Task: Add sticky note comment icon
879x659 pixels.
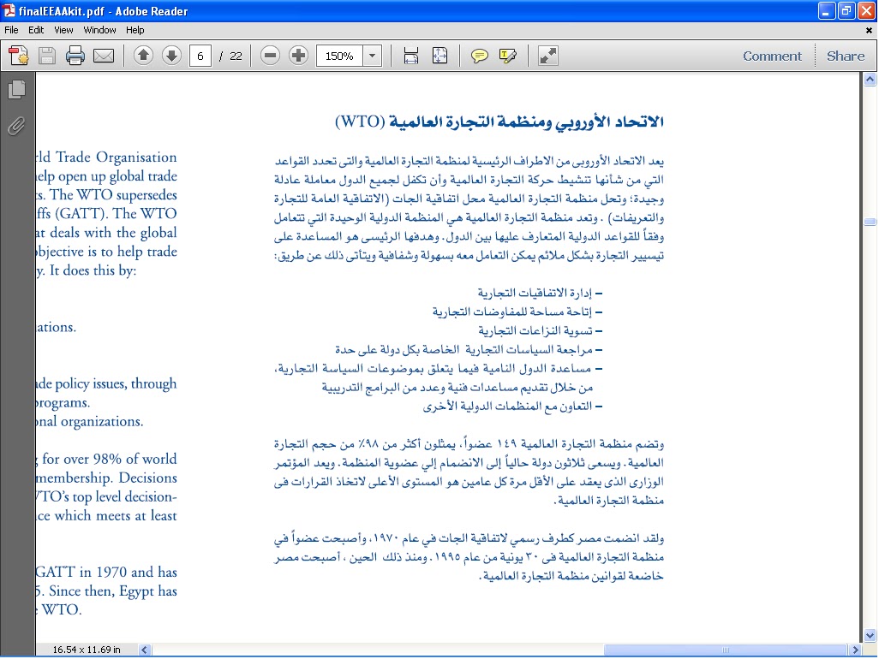Action: tap(479, 56)
